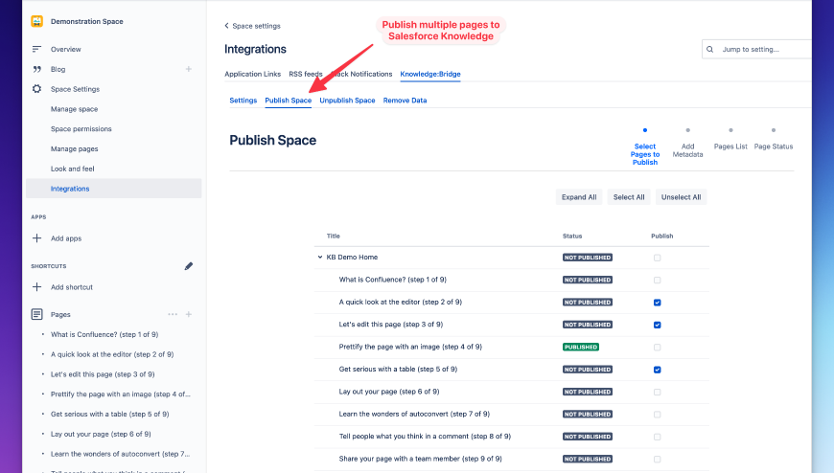The width and height of the screenshot is (834, 473).
Task: Uncheck publish for 'Get serious with a table'
Action: (657, 370)
